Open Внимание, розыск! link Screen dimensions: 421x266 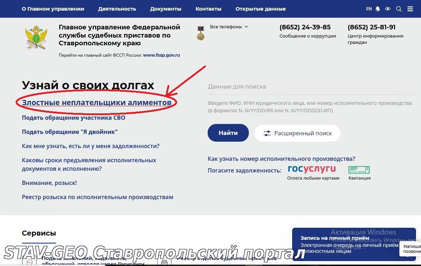click(x=49, y=183)
